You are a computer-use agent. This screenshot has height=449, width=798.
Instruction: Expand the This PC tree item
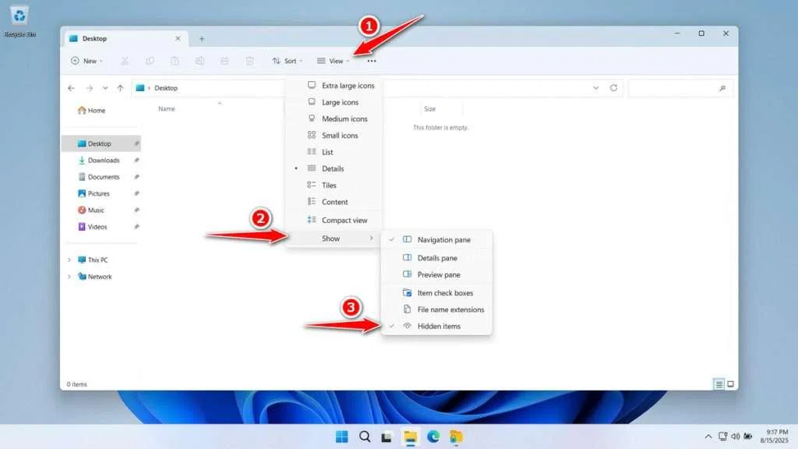(x=71, y=260)
